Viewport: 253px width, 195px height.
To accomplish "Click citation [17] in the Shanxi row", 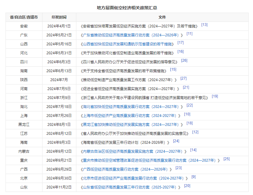I will 181,43.
